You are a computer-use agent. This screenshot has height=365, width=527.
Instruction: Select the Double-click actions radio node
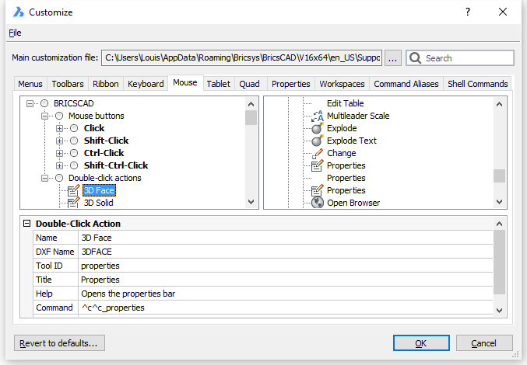[x=59, y=178]
